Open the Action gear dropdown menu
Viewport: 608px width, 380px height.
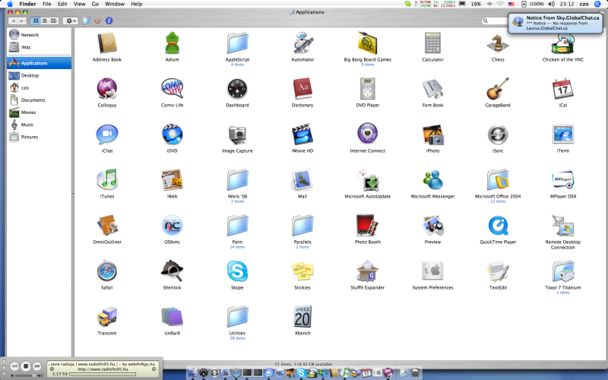pos(71,21)
